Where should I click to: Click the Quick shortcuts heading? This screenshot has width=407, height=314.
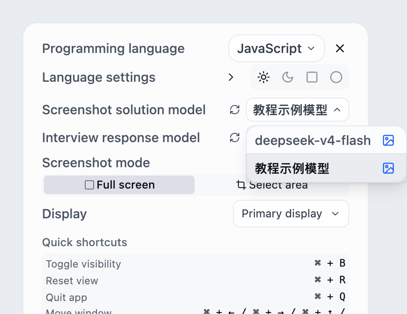tap(85, 242)
